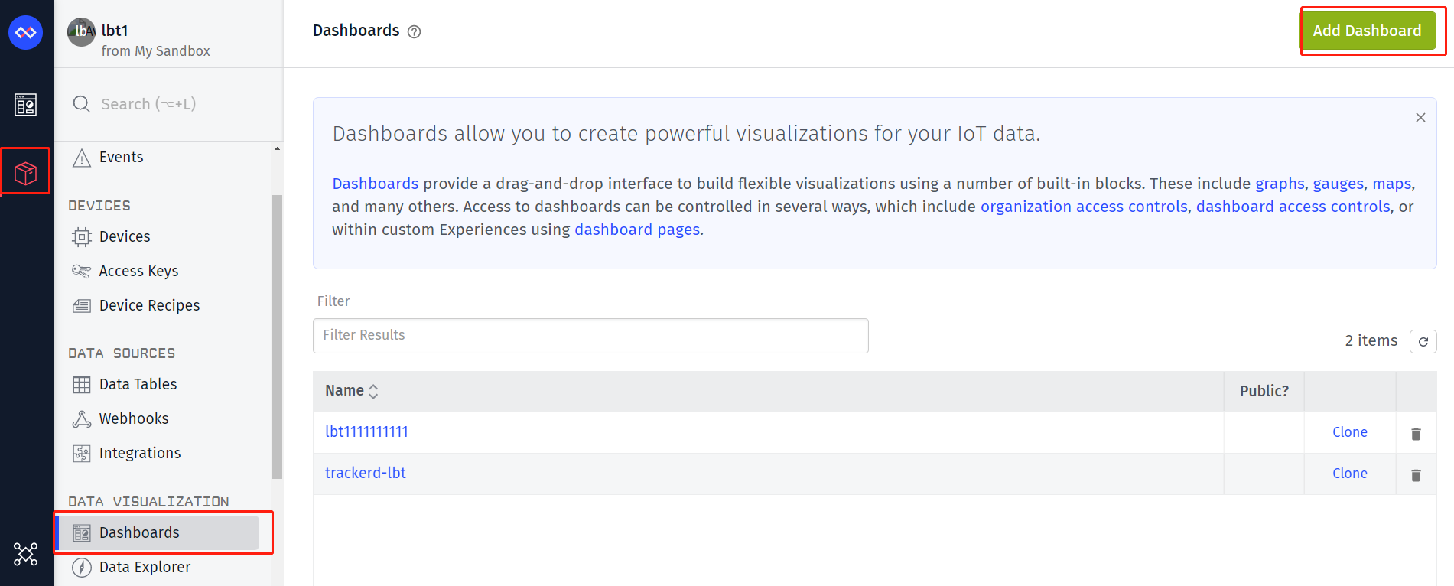Open Access Keys in sidebar

(138, 271)
